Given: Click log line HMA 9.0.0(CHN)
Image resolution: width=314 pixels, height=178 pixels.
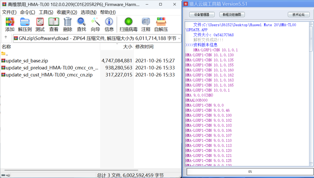Looking at the screenshot, I should tap(199, 95).
